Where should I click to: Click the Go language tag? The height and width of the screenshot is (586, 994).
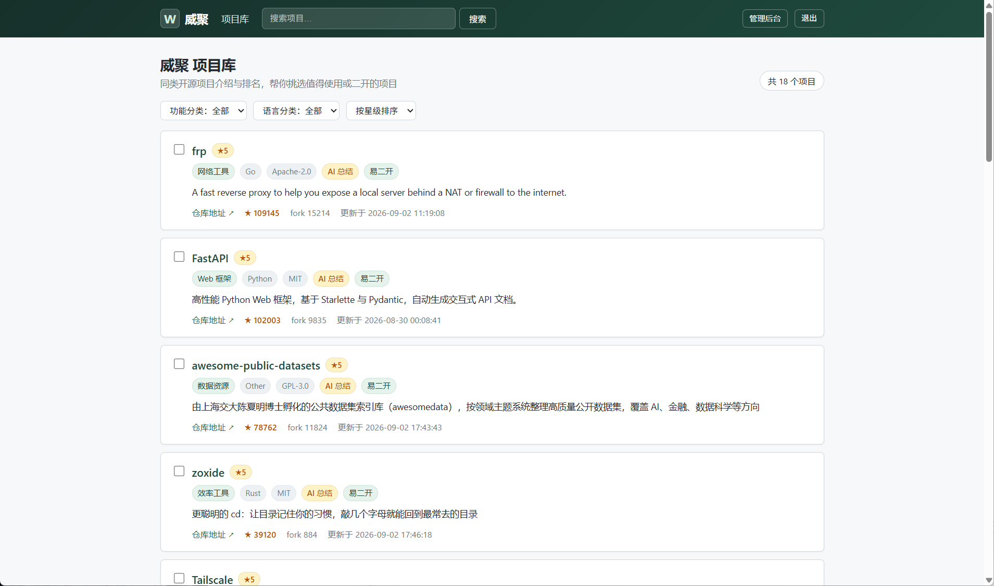coord(250,172)
